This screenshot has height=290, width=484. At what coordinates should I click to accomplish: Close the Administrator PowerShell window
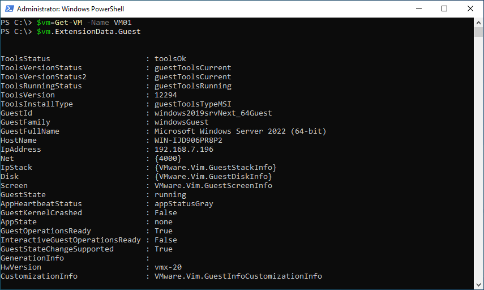click(470, 8)
